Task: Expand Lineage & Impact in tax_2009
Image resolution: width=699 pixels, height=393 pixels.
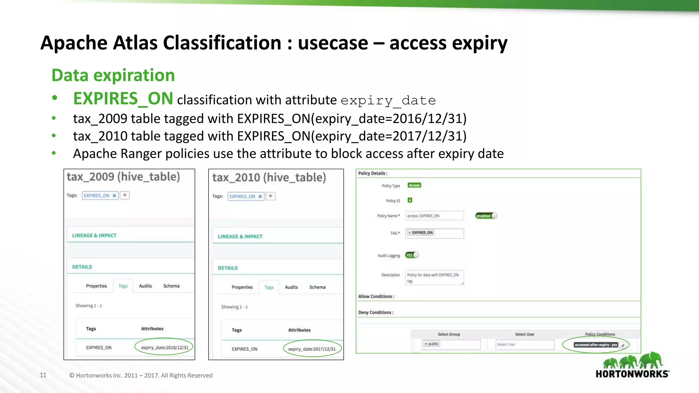Action: tap(94, 235)
